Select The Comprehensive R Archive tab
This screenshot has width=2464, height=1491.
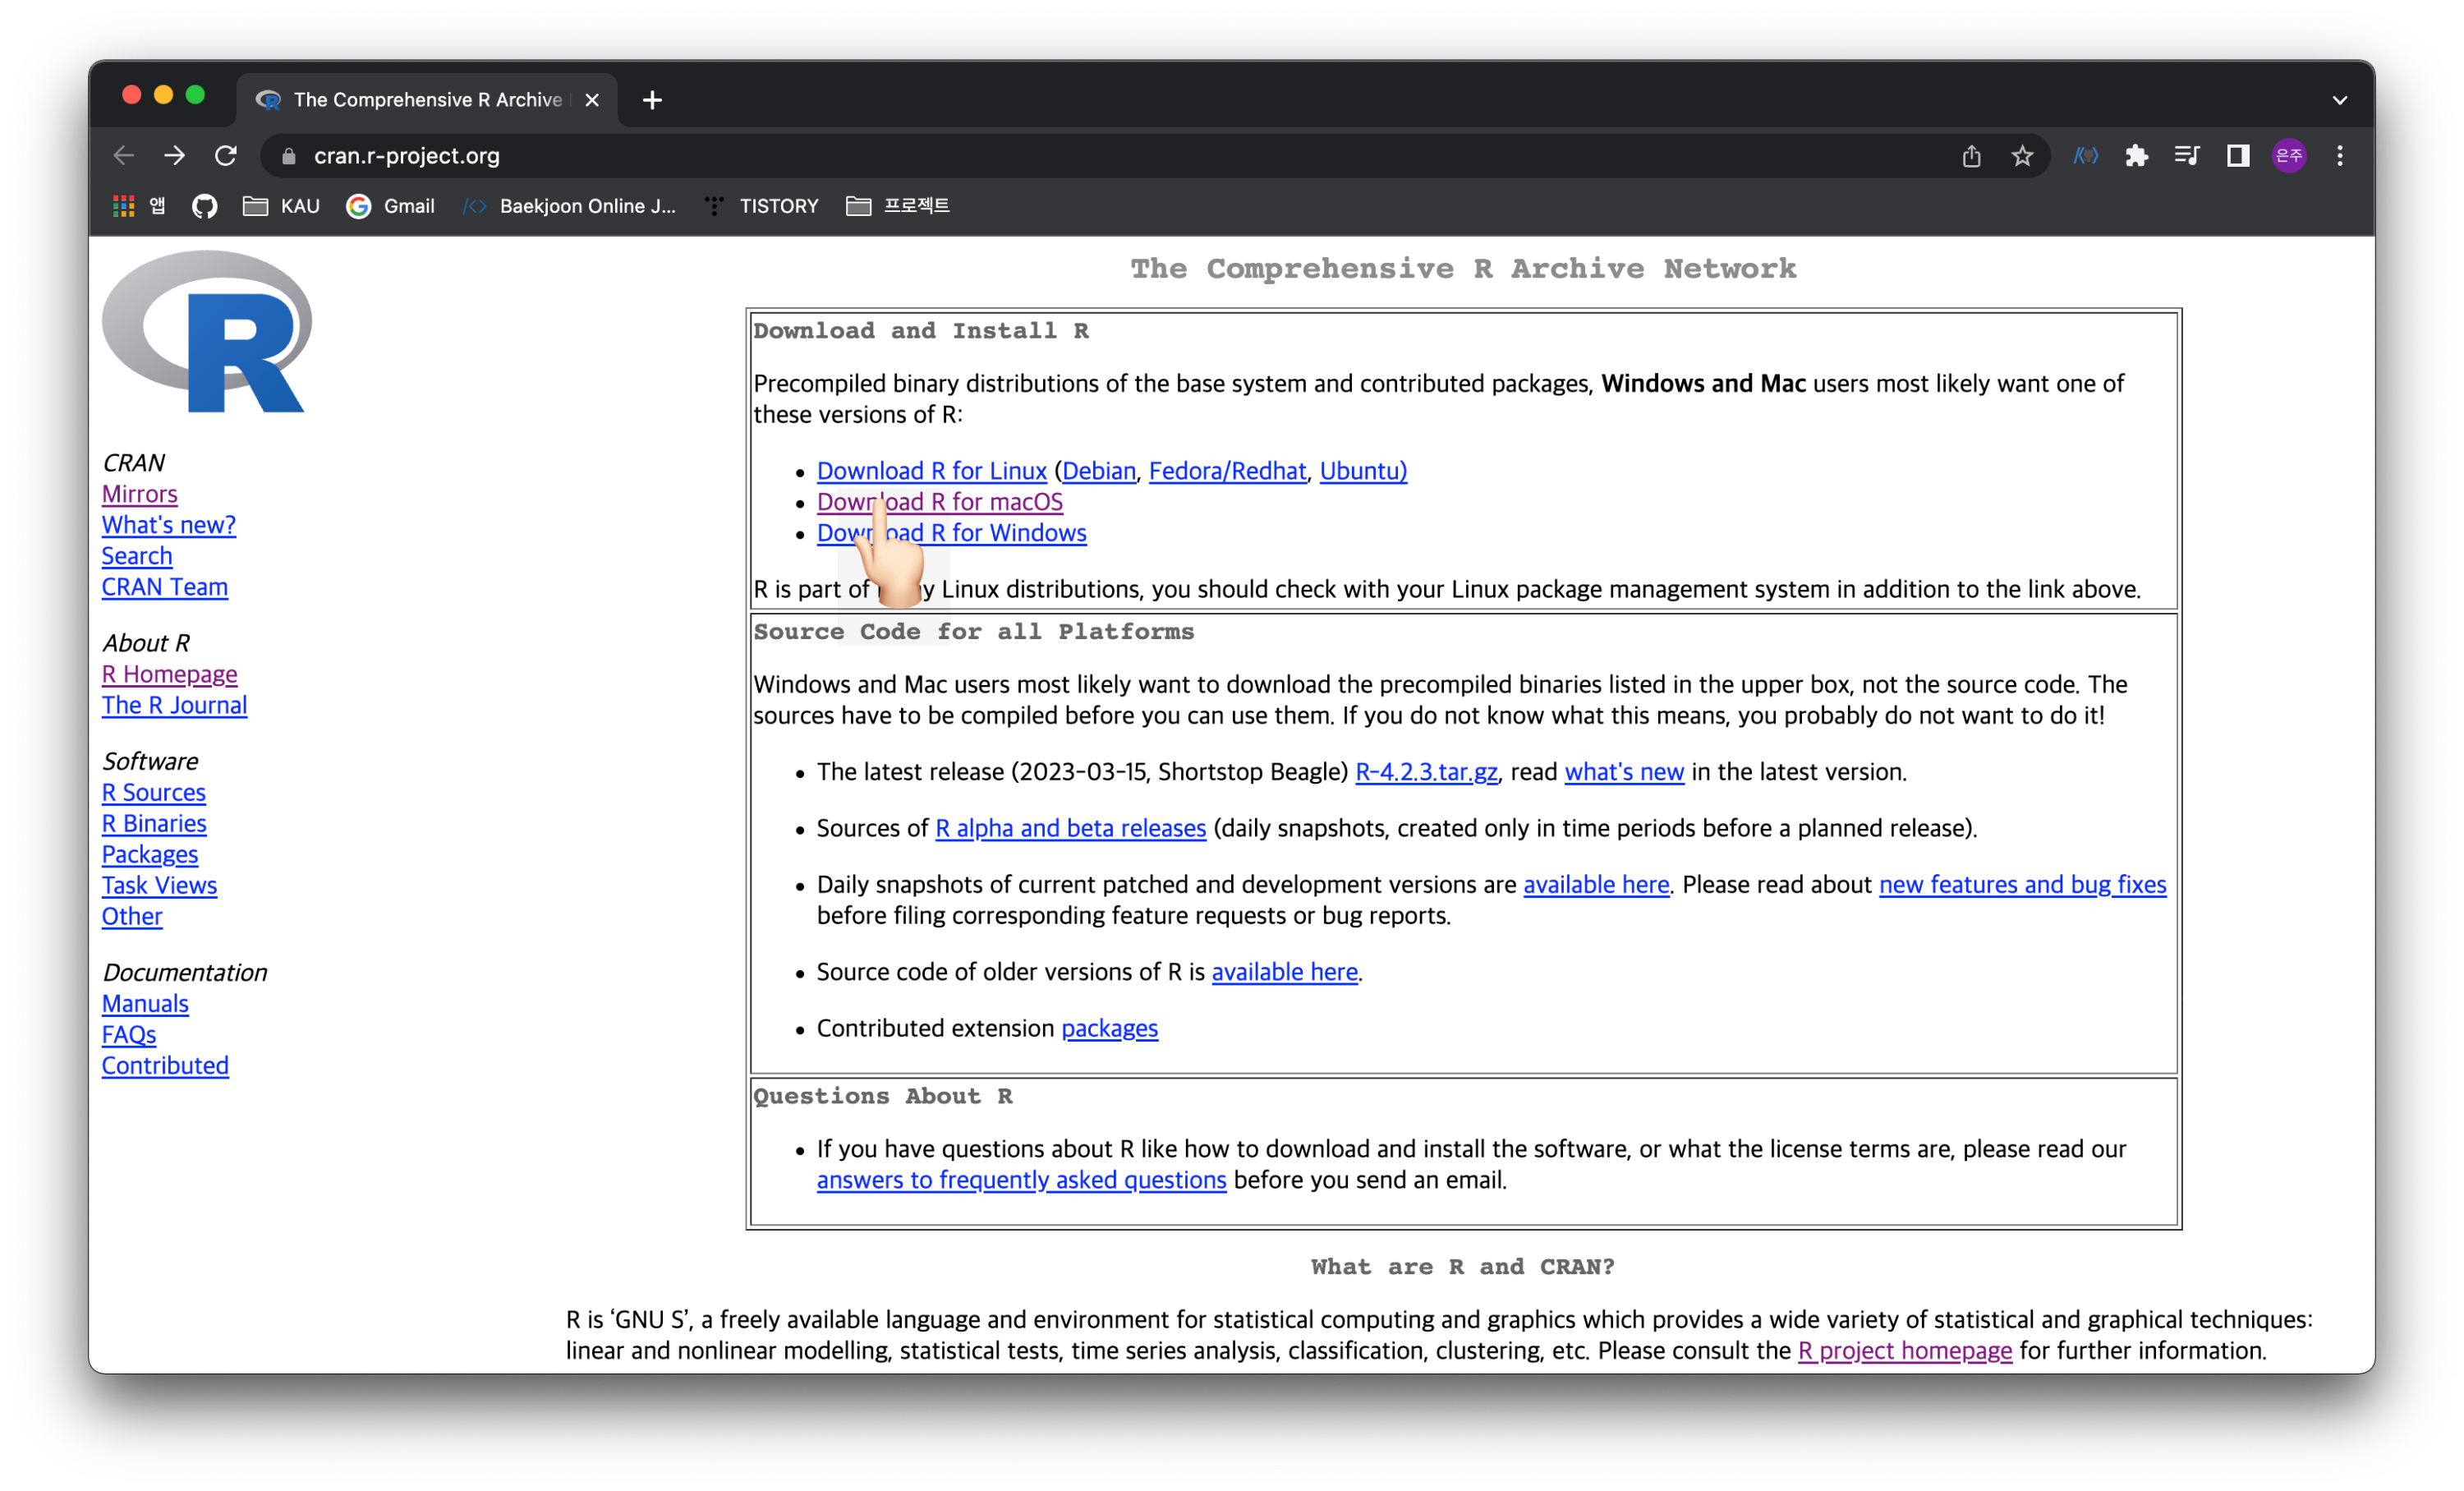[427, 100]
